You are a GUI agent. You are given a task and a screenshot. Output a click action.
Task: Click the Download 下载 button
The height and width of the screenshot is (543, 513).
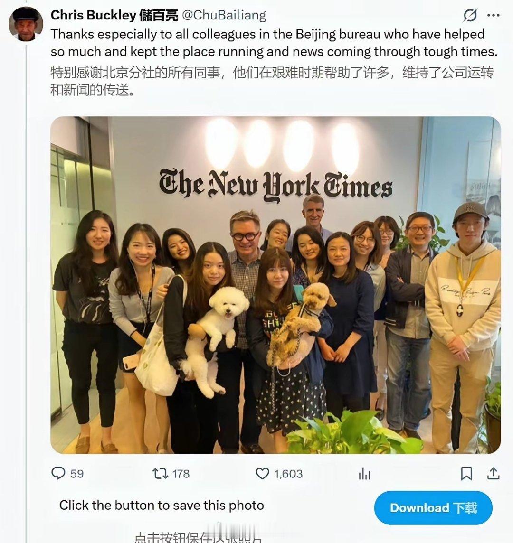(x=433, y=508)
